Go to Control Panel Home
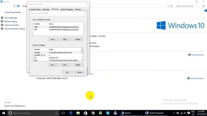The height and width of the screenshot is (116, 207). click(x=13, y=12)
